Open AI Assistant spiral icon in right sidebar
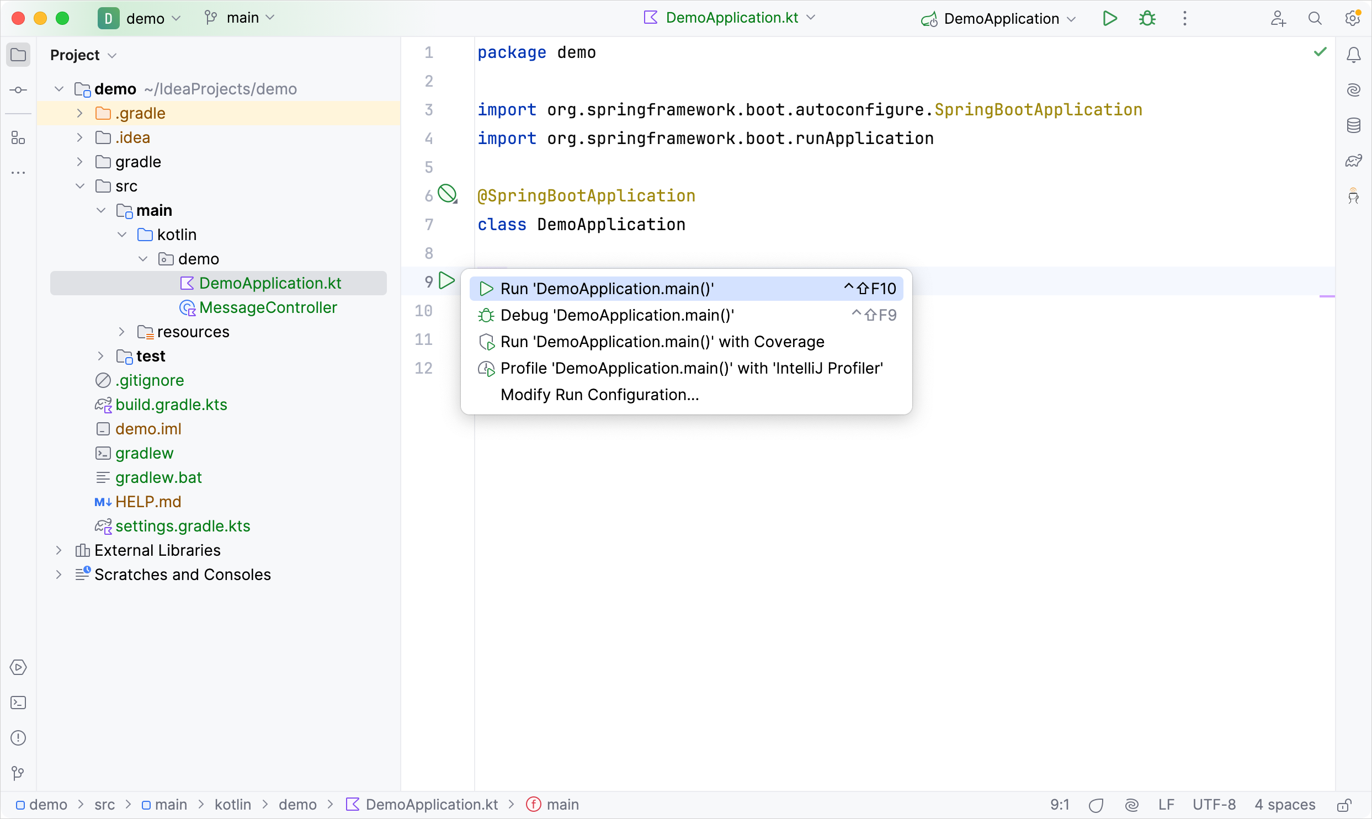 1354,90
